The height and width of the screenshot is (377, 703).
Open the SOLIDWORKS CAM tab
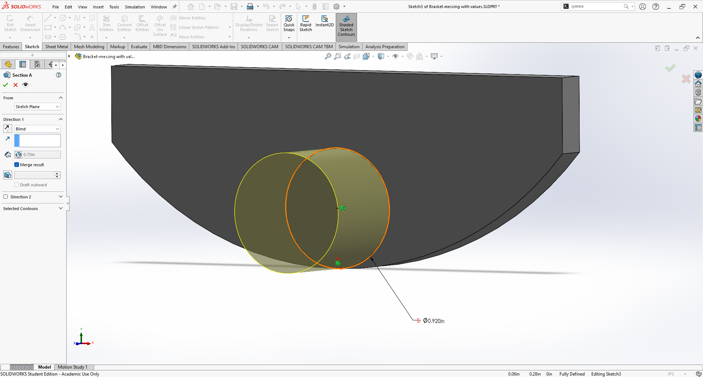260,47
